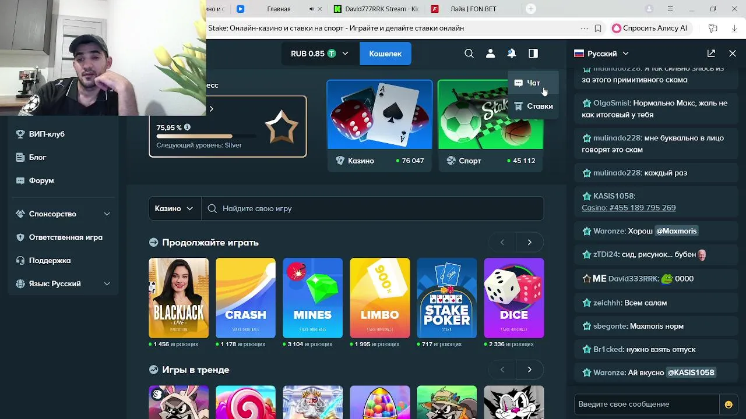Click the Продолжайте играть section icon
746x419 pixels.
coord(153,242)
